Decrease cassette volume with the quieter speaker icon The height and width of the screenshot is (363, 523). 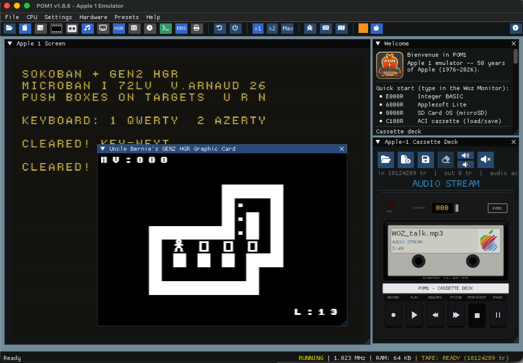pos(465,164)
